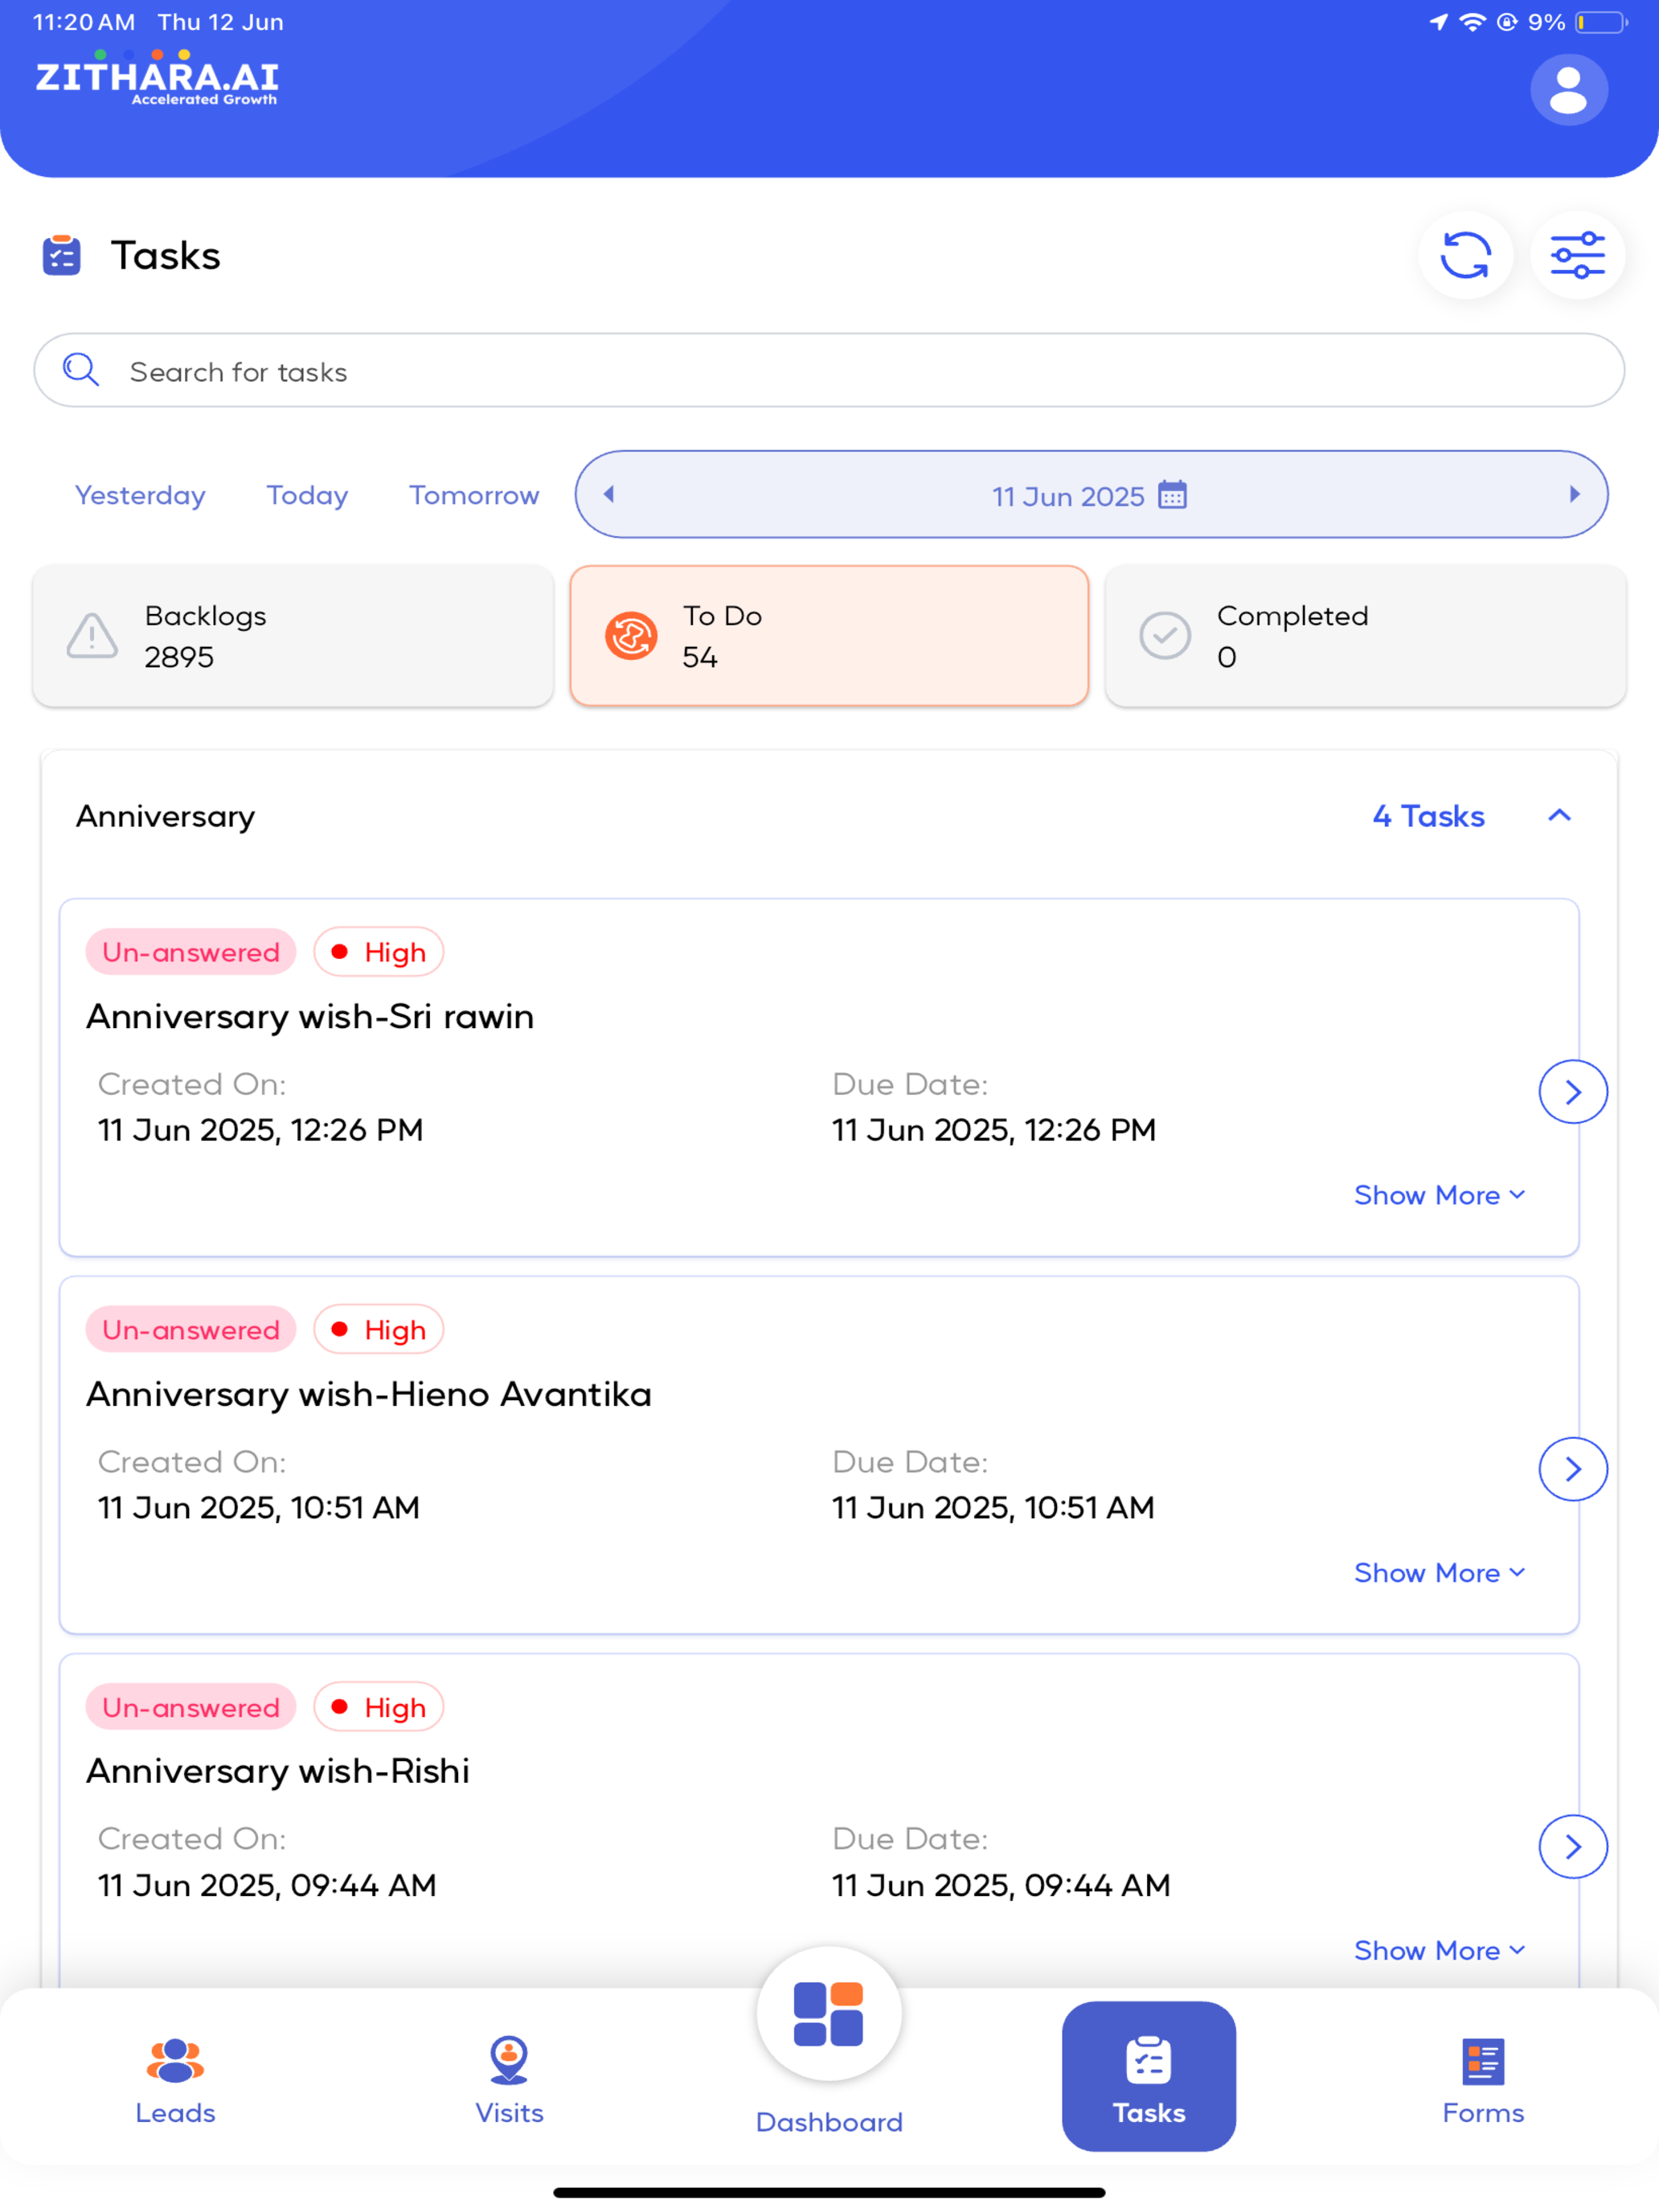This screenshot has height=2212, width=1659.
Task: Tap the refresh tasks icon
Action: tap(1465, 255)
